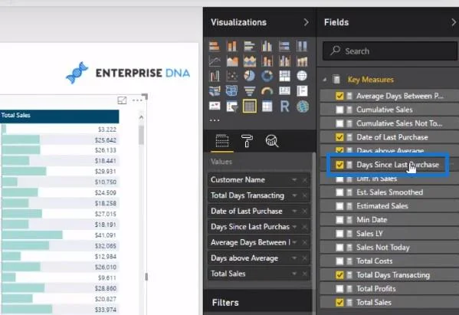Remove Total Sales from Values
The height and width of the screenshot is (315, 459).
click(305, 274)
